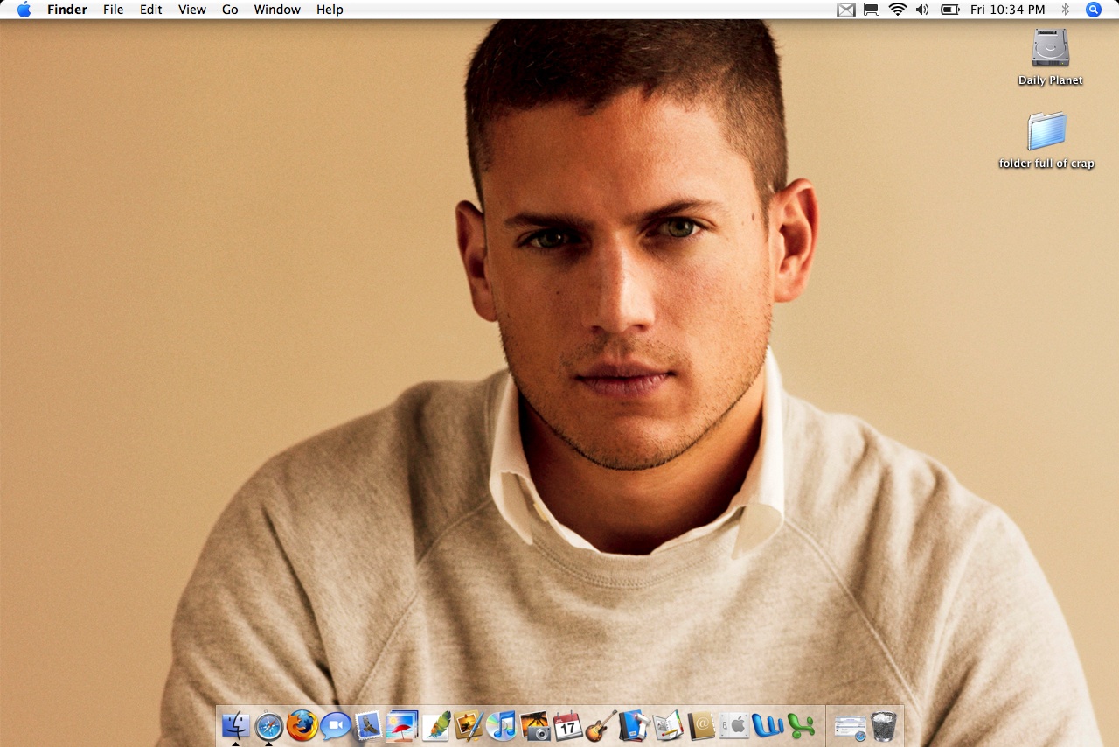The image size is (1119, 747).
Task: Open System Preferences from dock
Action: point(734,725)
